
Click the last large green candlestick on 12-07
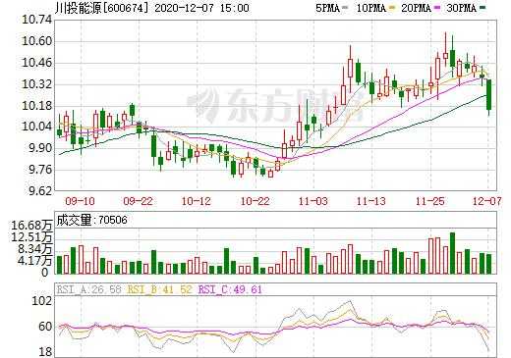489,95
